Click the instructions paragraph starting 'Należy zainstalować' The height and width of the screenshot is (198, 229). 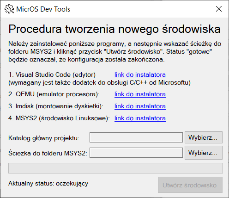(x=114, y=51)
